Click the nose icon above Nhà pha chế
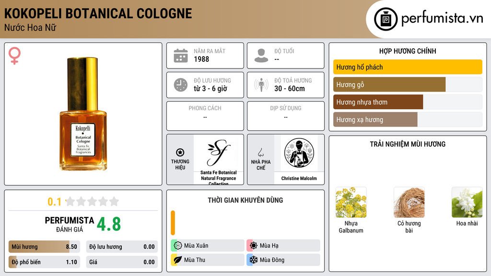491x276 pixels. [260, 152]
